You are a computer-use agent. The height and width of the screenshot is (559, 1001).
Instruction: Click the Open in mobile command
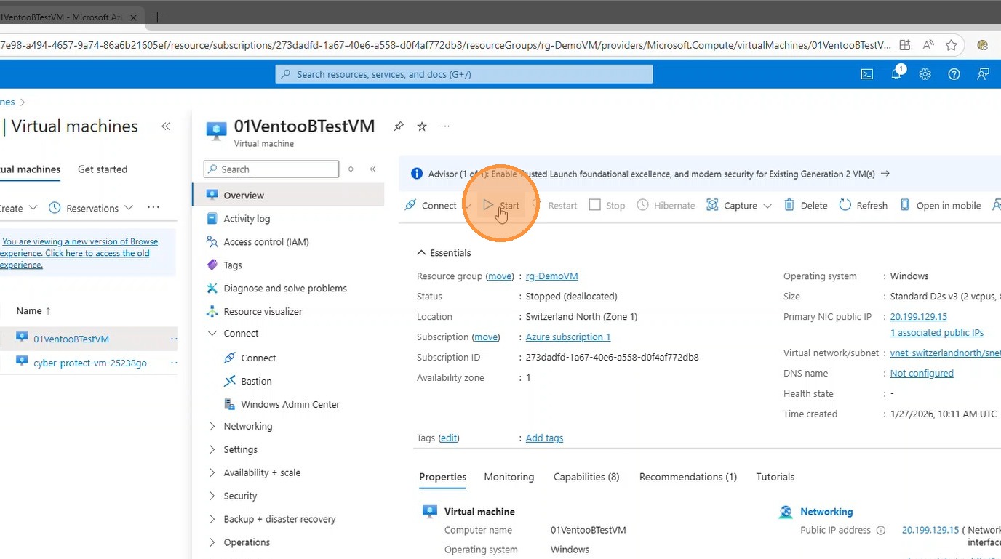click(x=940, y=206)
